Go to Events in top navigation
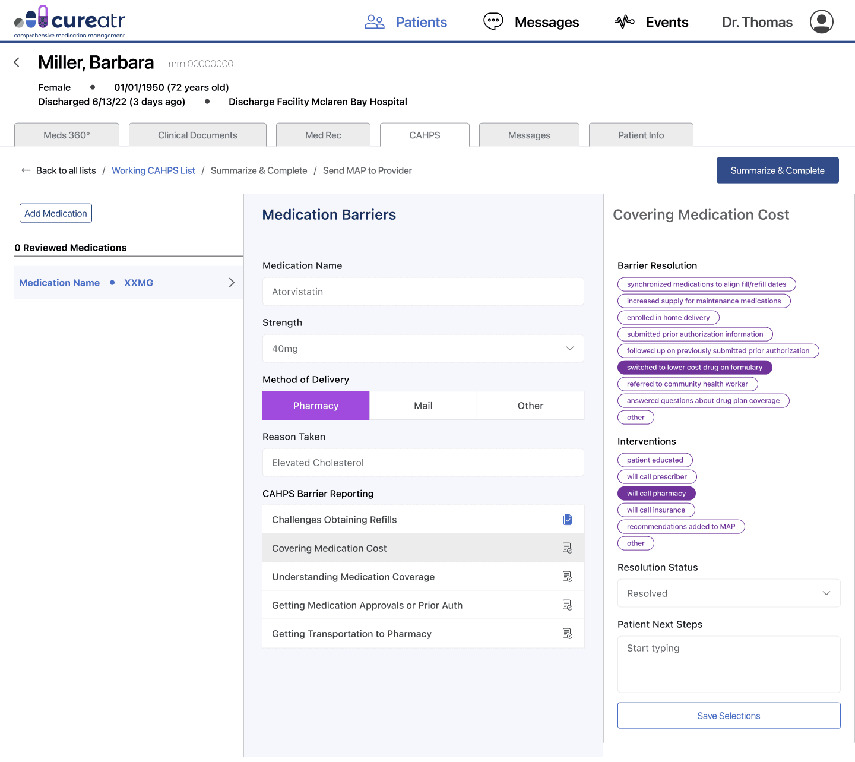This screenshot has width=855, height=762. [667, 22]
